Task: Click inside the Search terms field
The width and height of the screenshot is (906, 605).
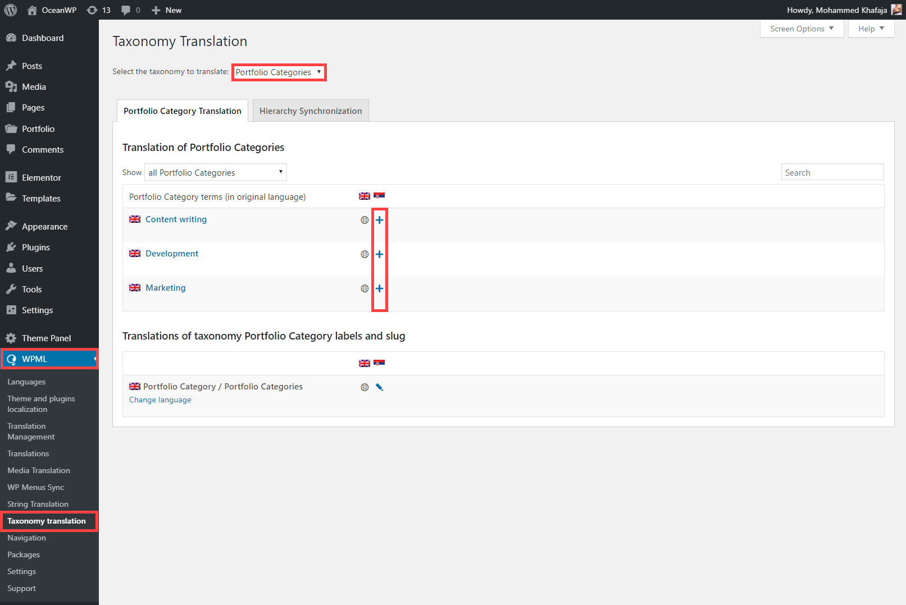Action: 832,172
